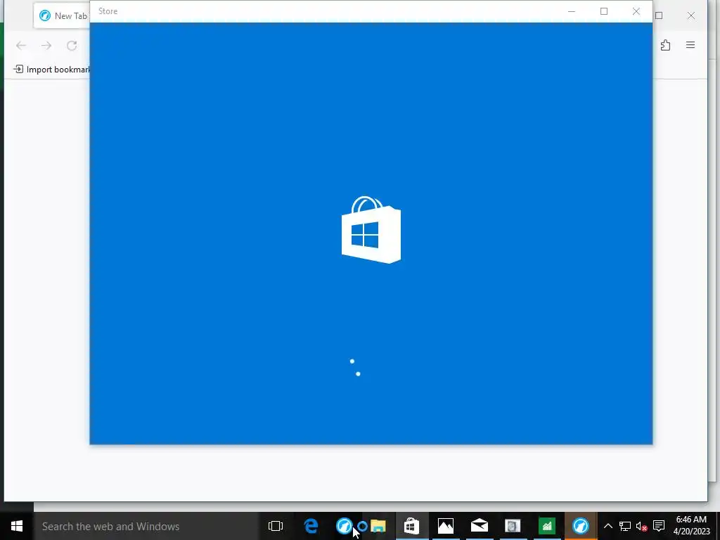Open Task View on the taskbar

click(x=276, y=526)
